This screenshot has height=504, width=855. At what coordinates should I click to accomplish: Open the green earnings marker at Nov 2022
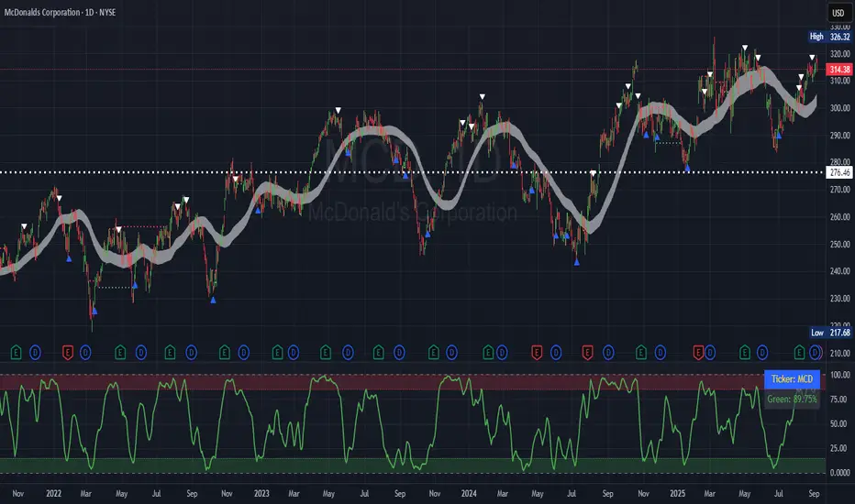(x=224, y=353)
